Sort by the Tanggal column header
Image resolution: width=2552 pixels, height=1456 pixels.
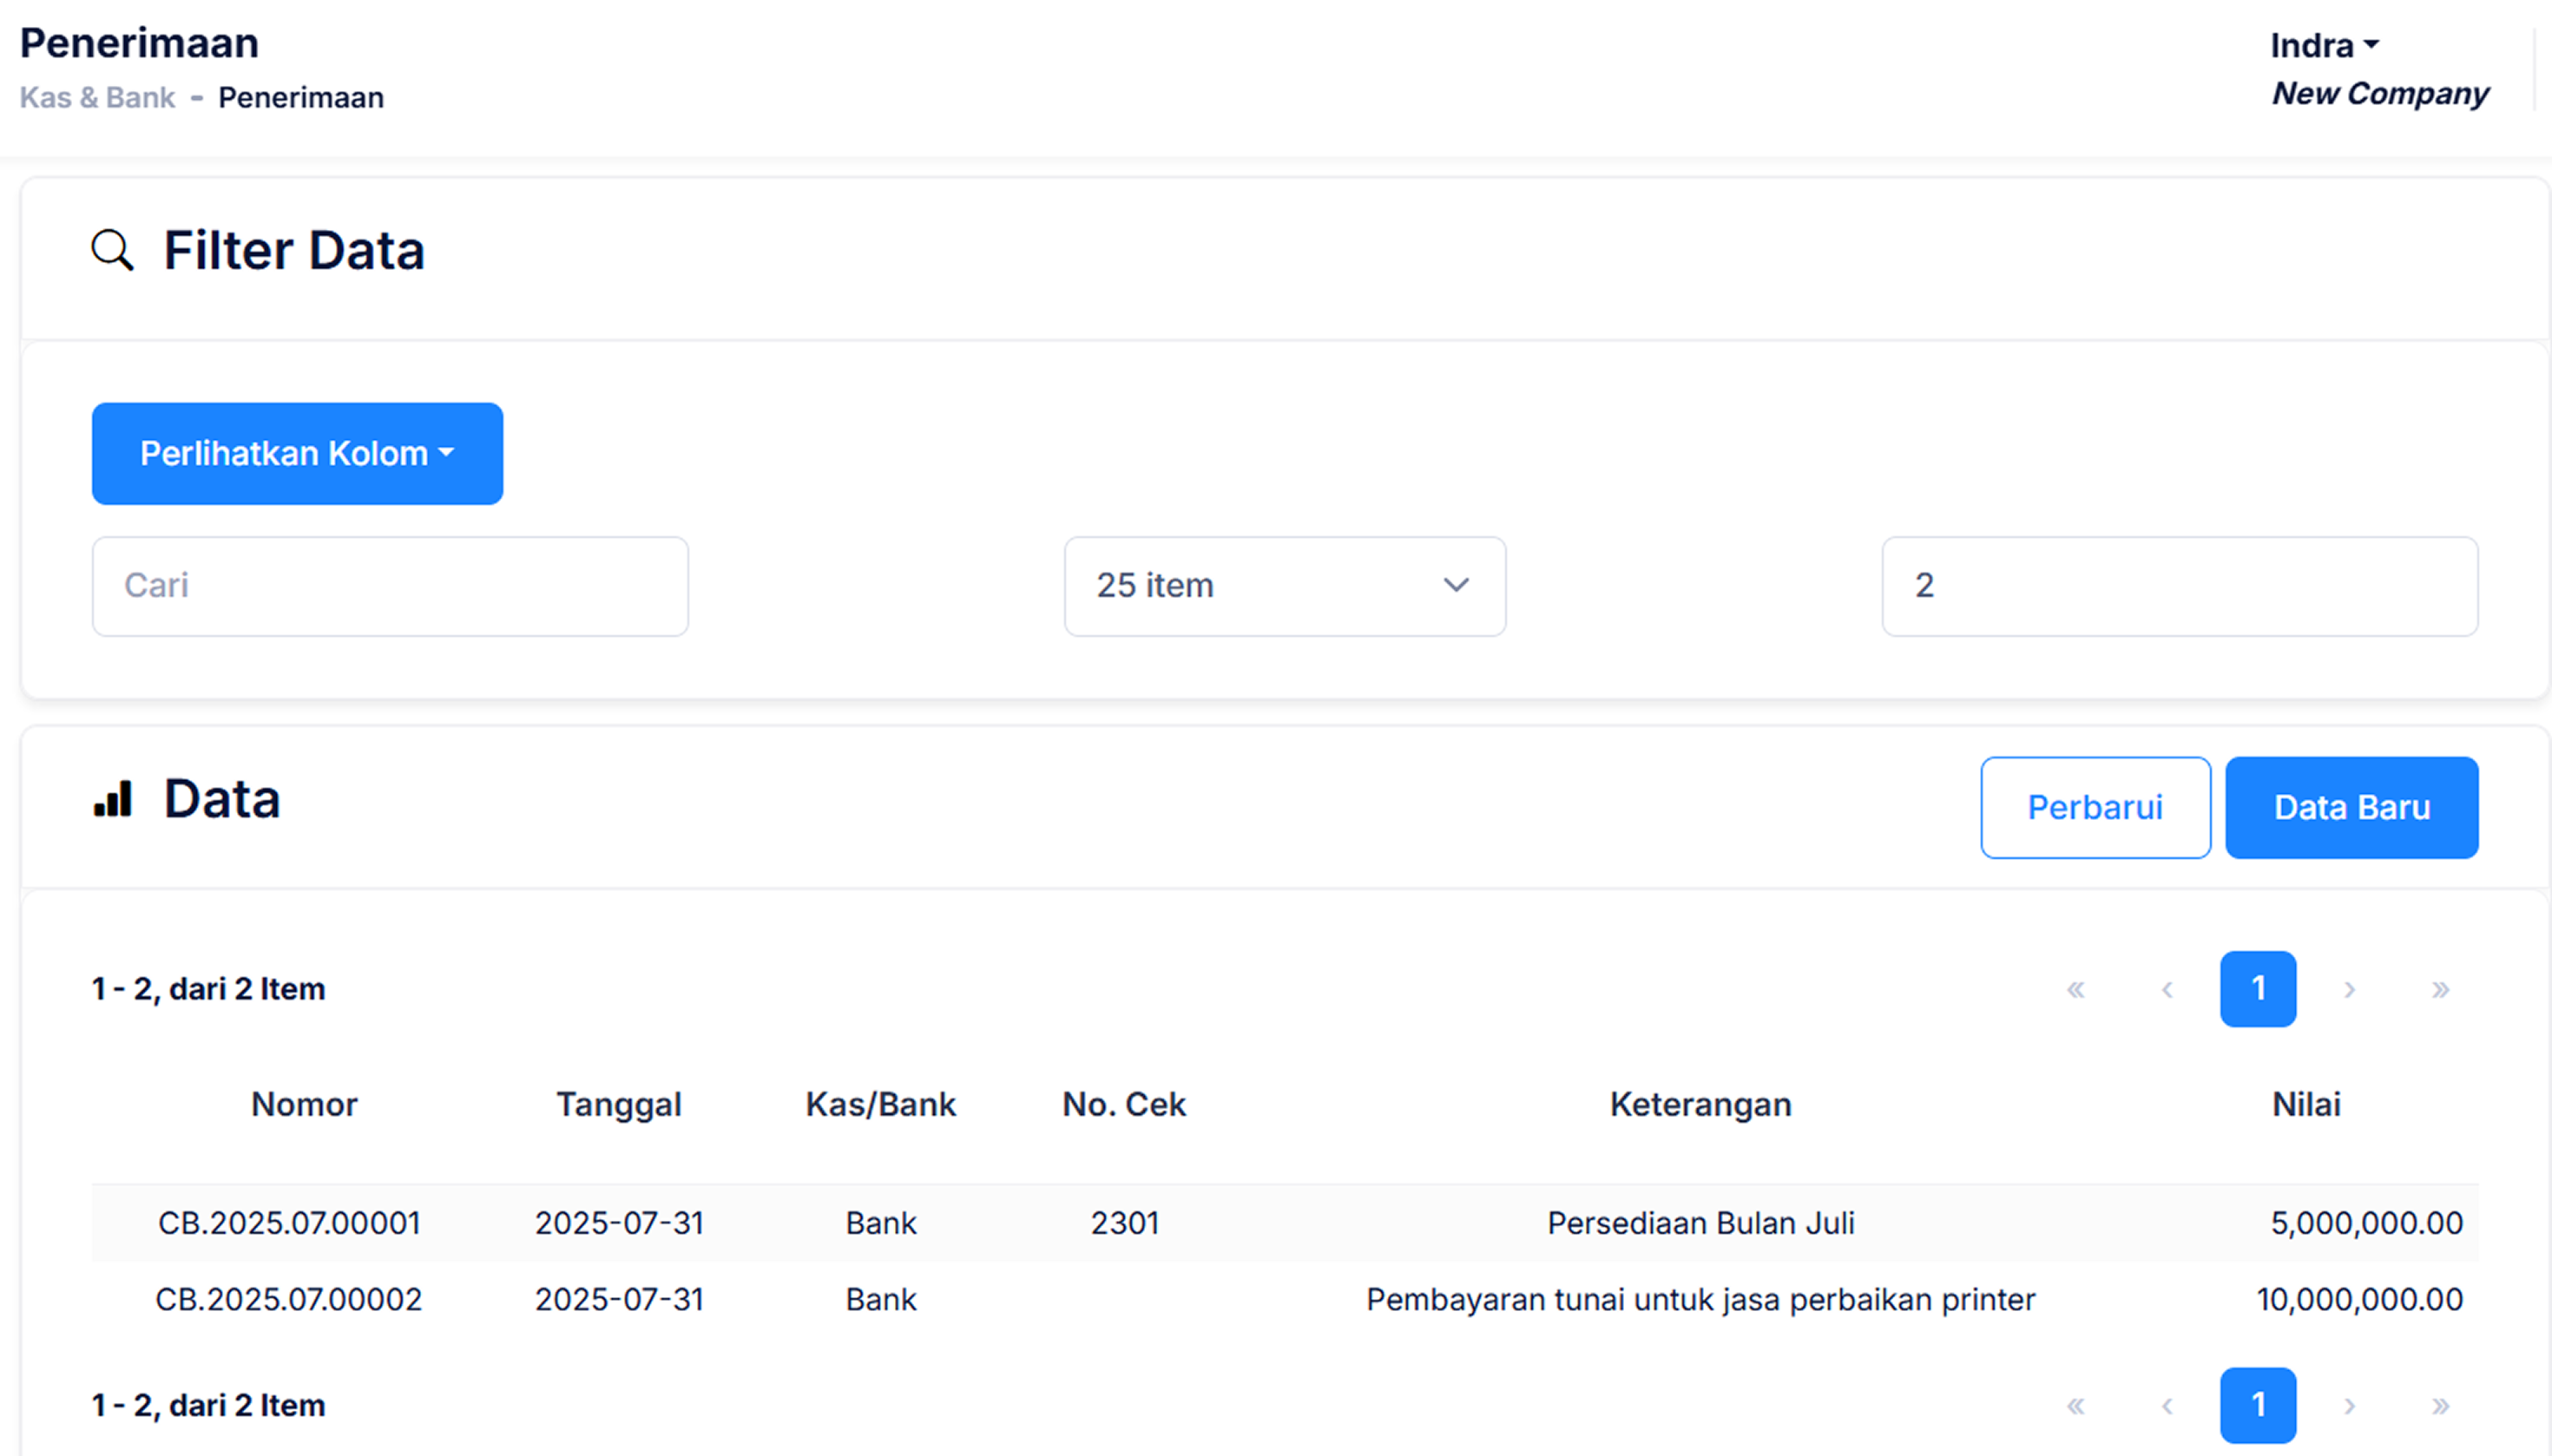[618, 1104]
